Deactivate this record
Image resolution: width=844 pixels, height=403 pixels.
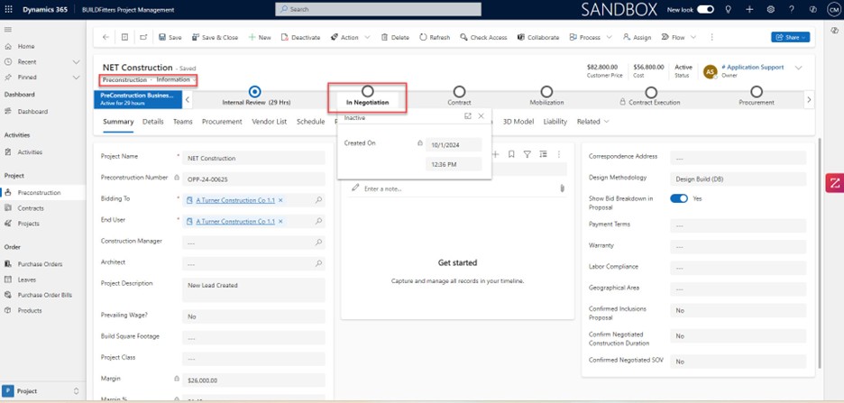300,37
